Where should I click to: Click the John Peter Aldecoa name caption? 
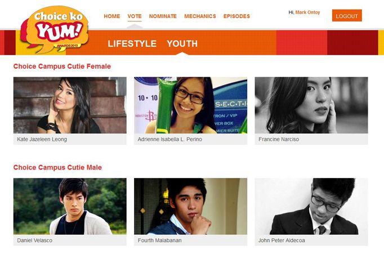click(282, 240)
